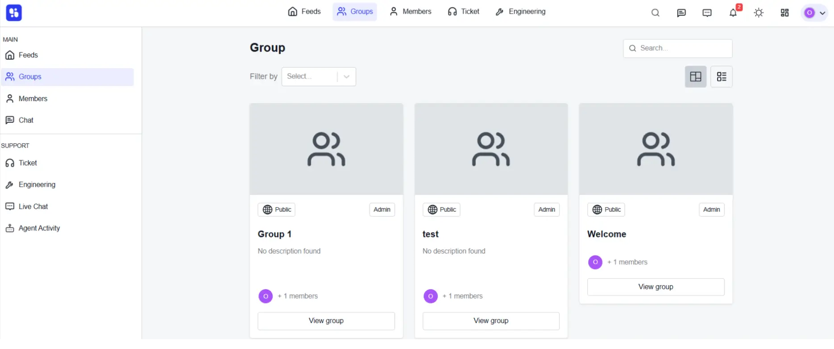This screenshot has height=349, width=834.
Task: Open Agent Activity in the sidebar
Action: pos(67,228)
